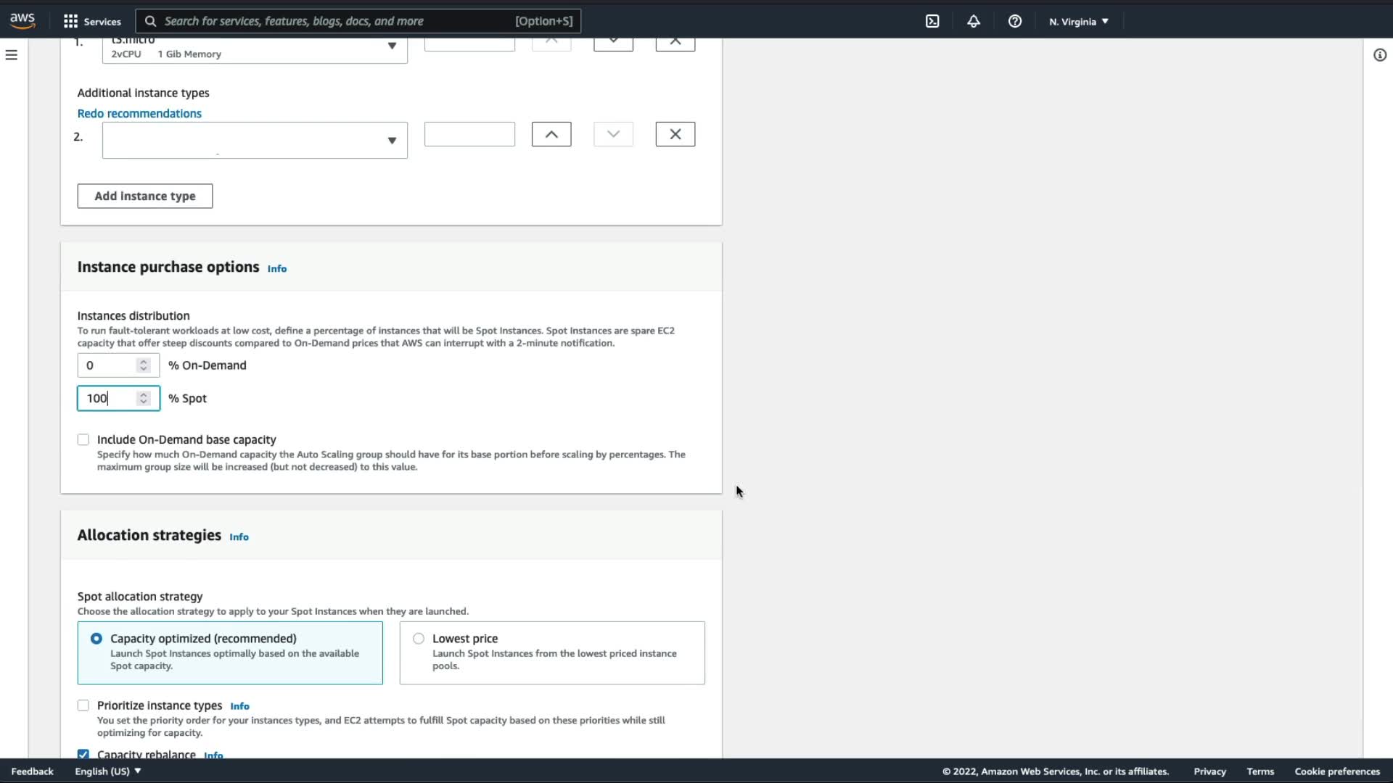Image resolution: width=1393 pixels, height=783 pixels.
Task: Check Prioritize instance types
Action: click(x=83, y=705)
